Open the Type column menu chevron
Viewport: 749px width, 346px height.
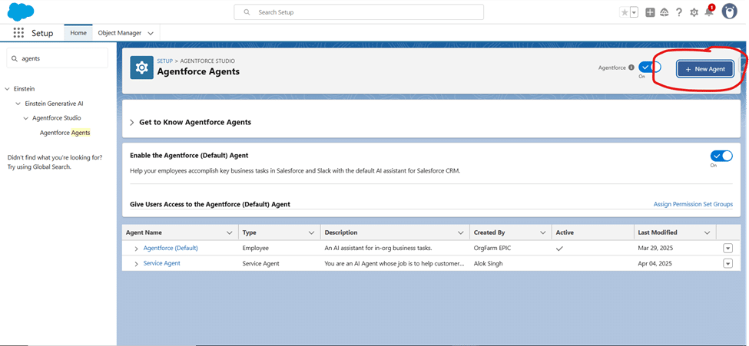(x=311, y=233)
